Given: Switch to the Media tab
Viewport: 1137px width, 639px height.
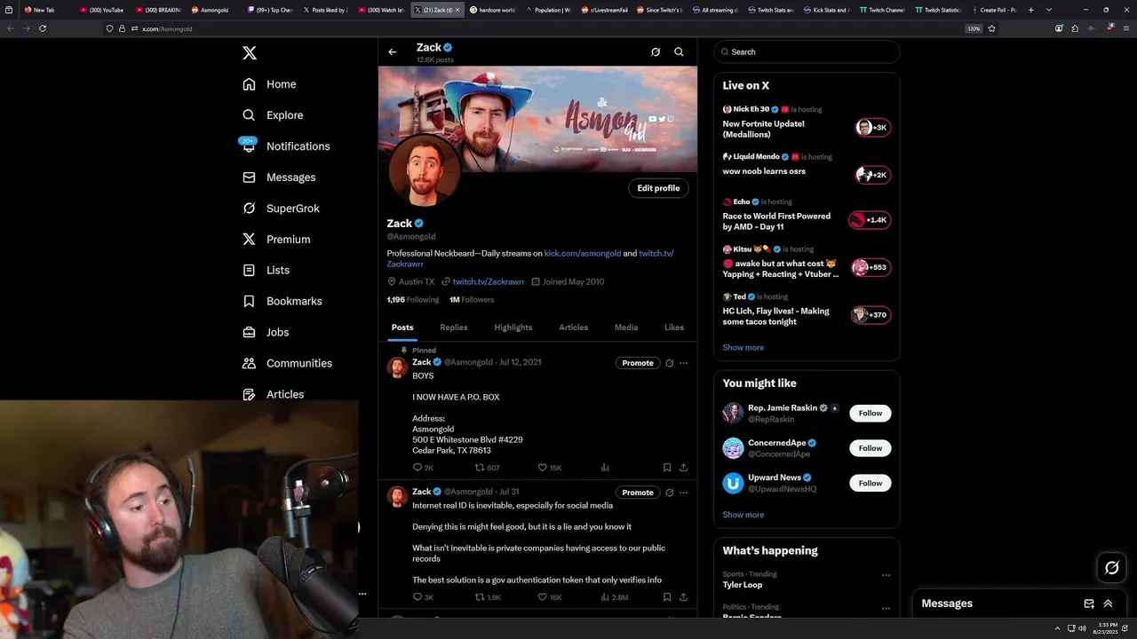Looking at the screenshot, I should tap(626, 327).
